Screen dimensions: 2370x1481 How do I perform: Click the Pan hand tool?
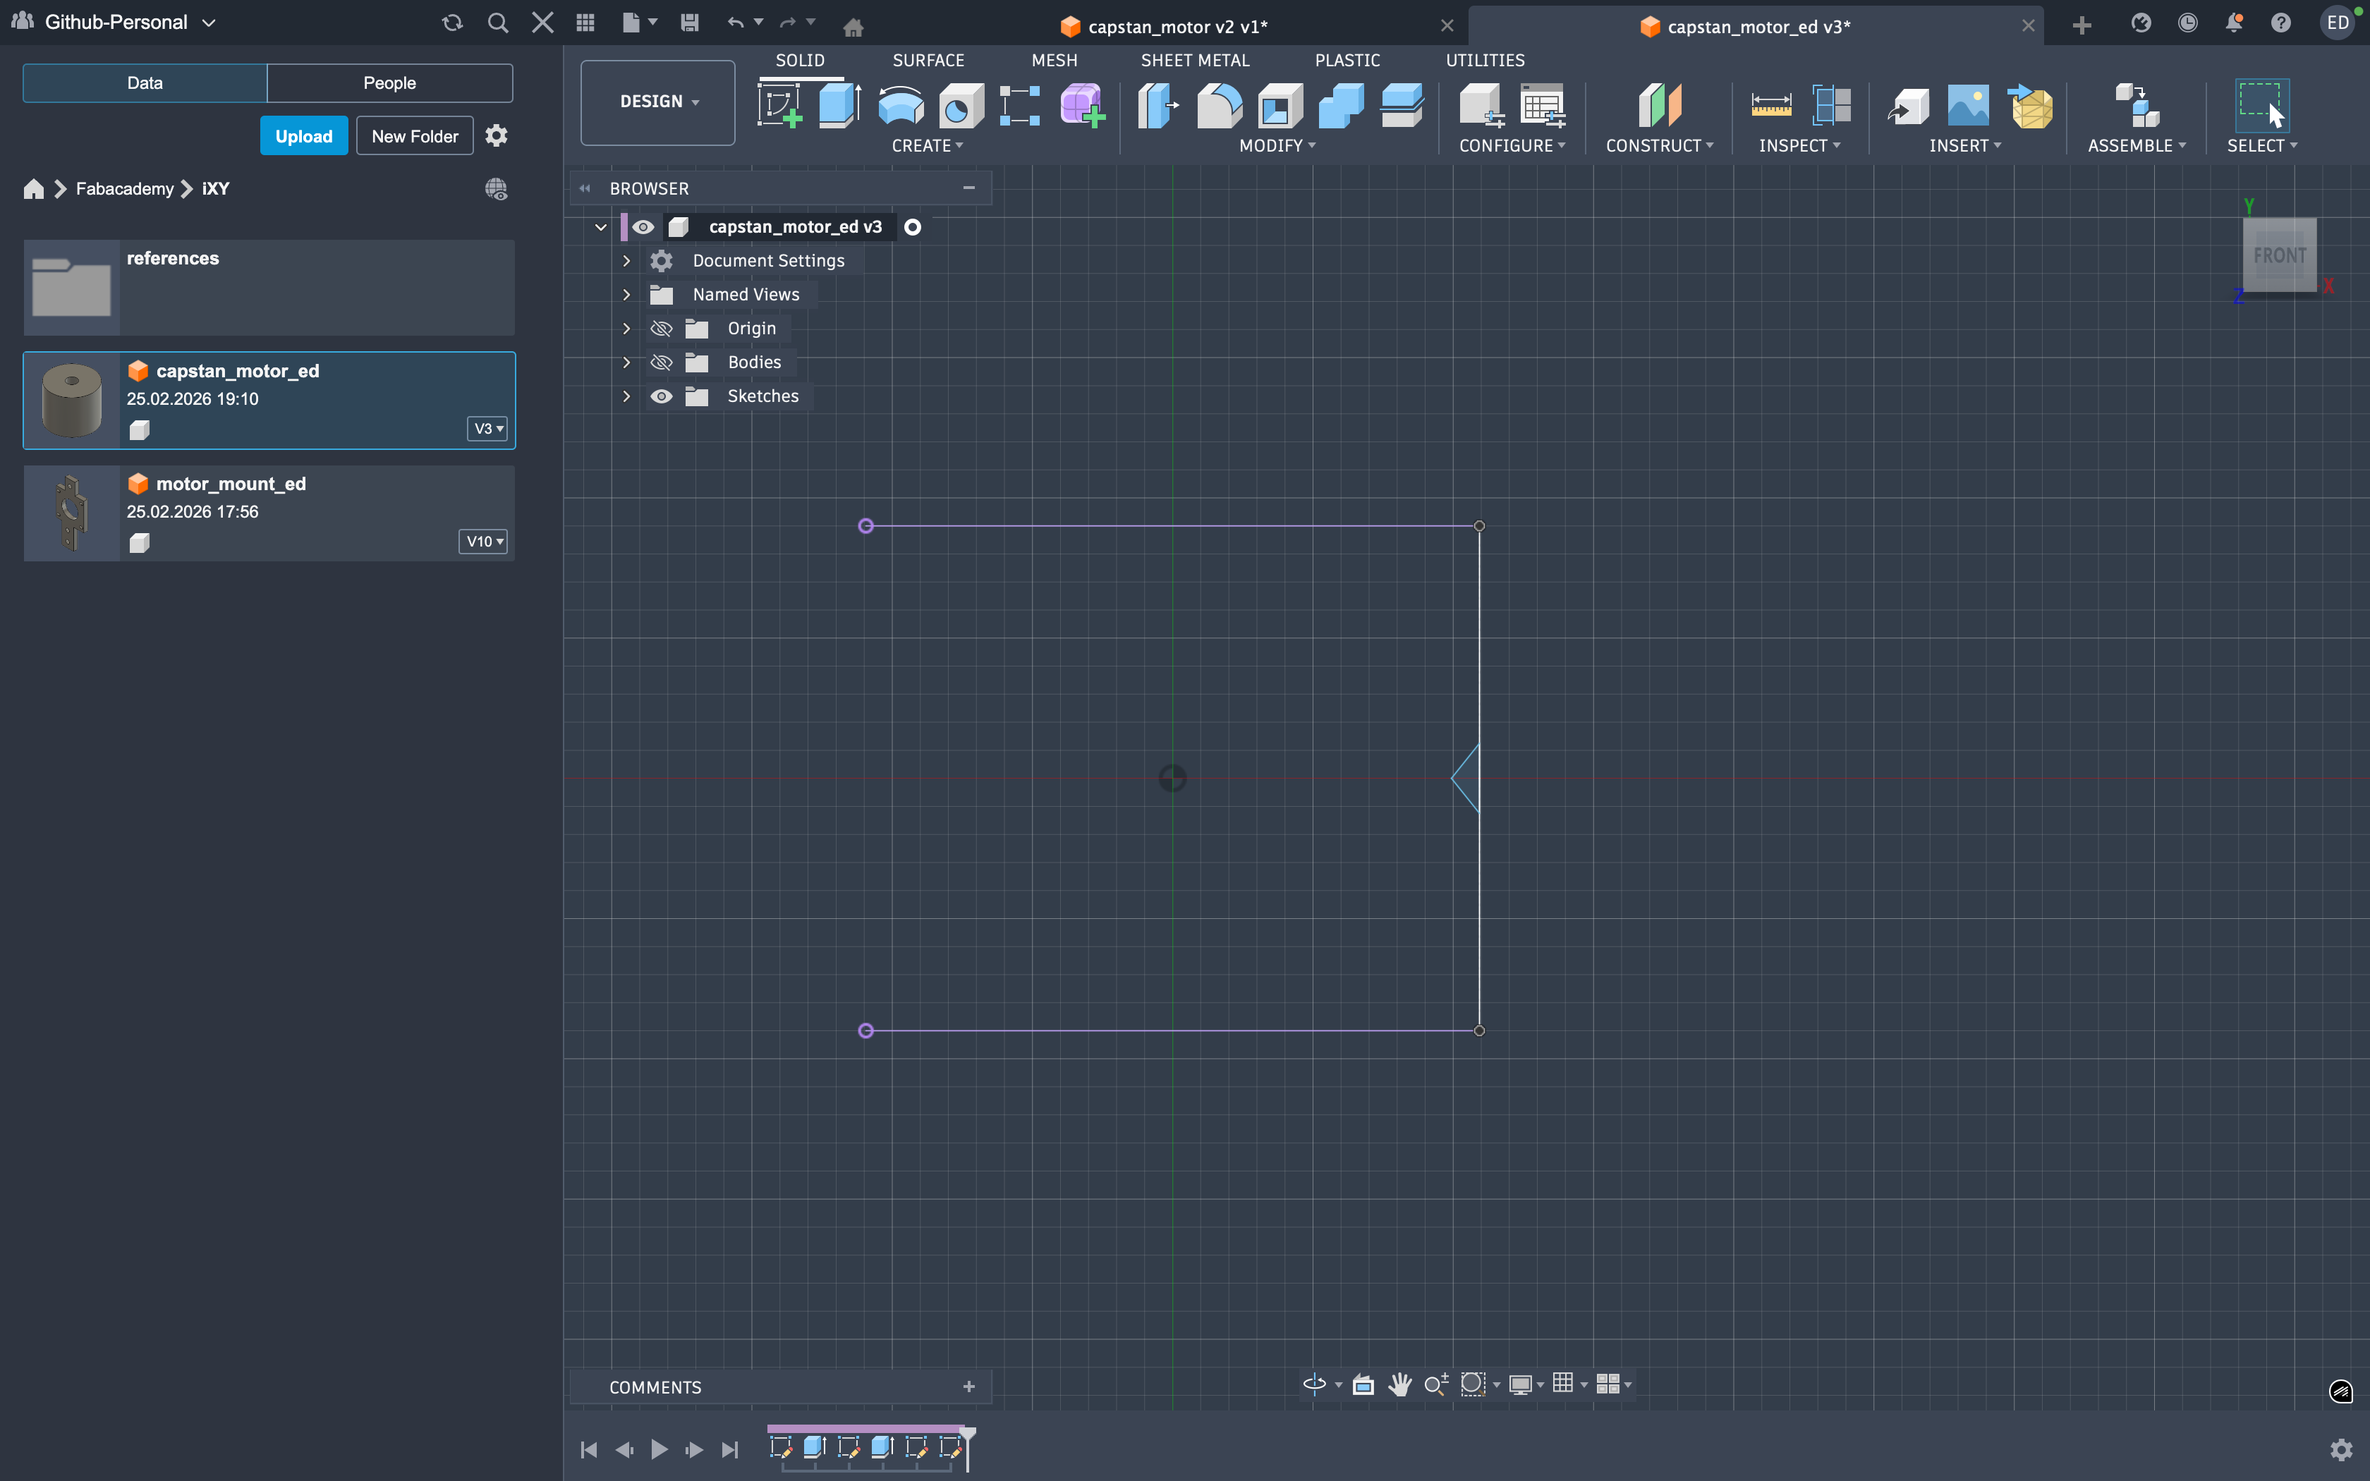(x=1399, y=1384)
